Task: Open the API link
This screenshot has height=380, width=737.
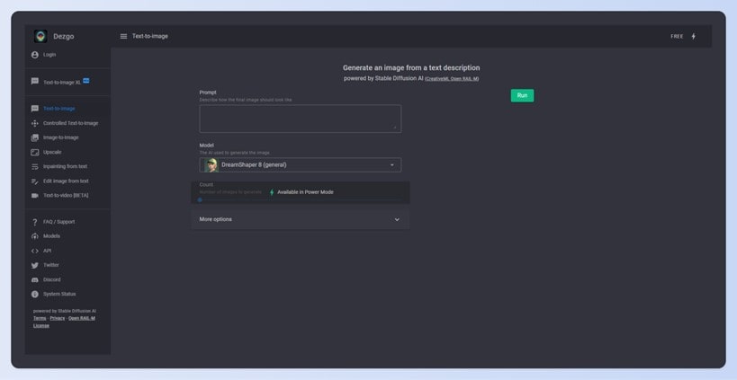Action: [48, 251]
